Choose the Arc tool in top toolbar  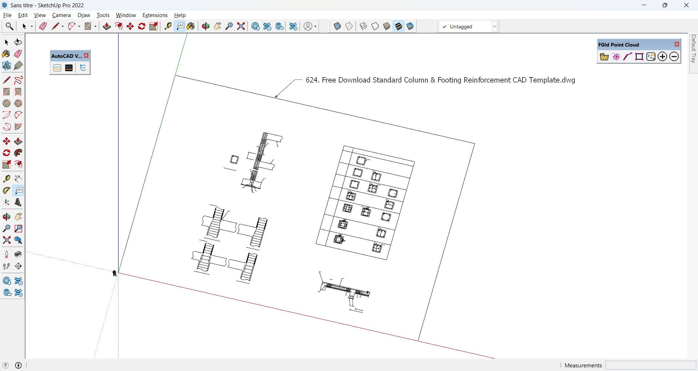(x=72, y=26)
